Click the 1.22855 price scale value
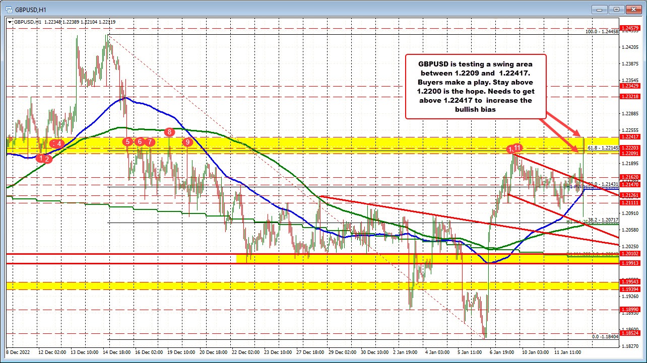This screenshot has width=647, height=363. [630, 114]
